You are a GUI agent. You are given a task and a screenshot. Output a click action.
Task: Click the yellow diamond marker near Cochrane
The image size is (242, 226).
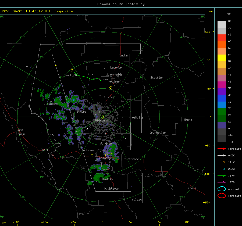(x=92, y=155)
